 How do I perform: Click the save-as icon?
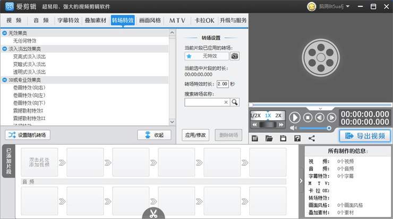click(297, 139)
